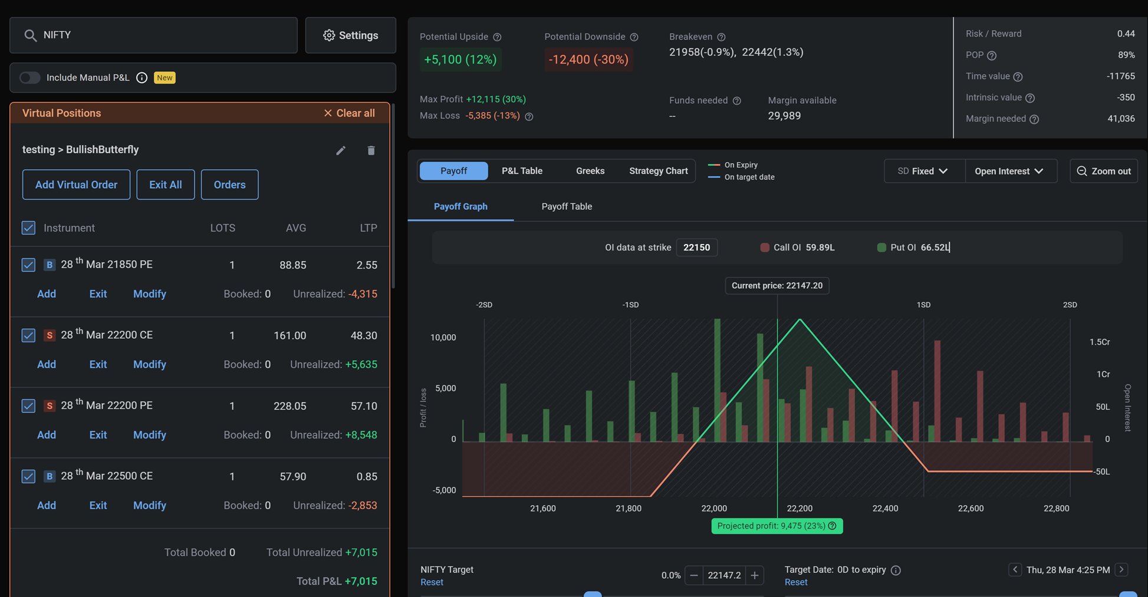The height and width of the screenshot is (597, 1148).
Task: Switch to the Greeks tab
Action: (x=590, y=171)
